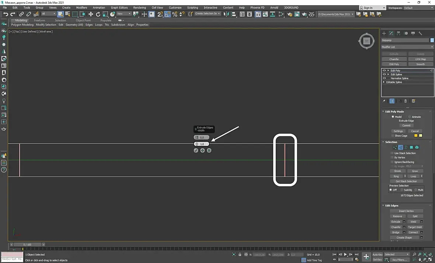Click the Undo arrow in main toolbar
The image size is (435, 263).
(x=6, y=14)
